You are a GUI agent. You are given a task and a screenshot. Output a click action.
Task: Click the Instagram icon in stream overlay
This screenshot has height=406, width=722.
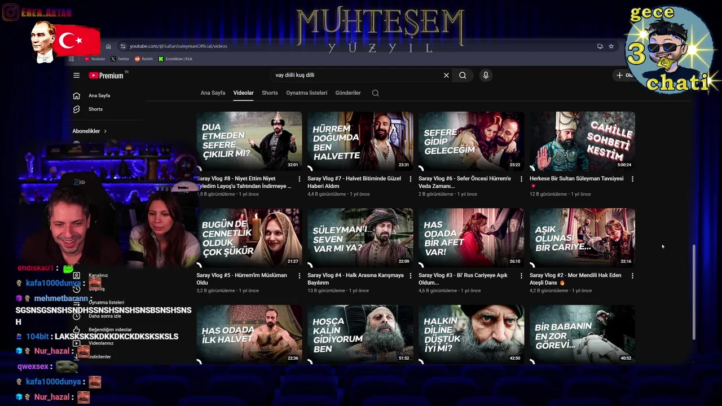10,12
